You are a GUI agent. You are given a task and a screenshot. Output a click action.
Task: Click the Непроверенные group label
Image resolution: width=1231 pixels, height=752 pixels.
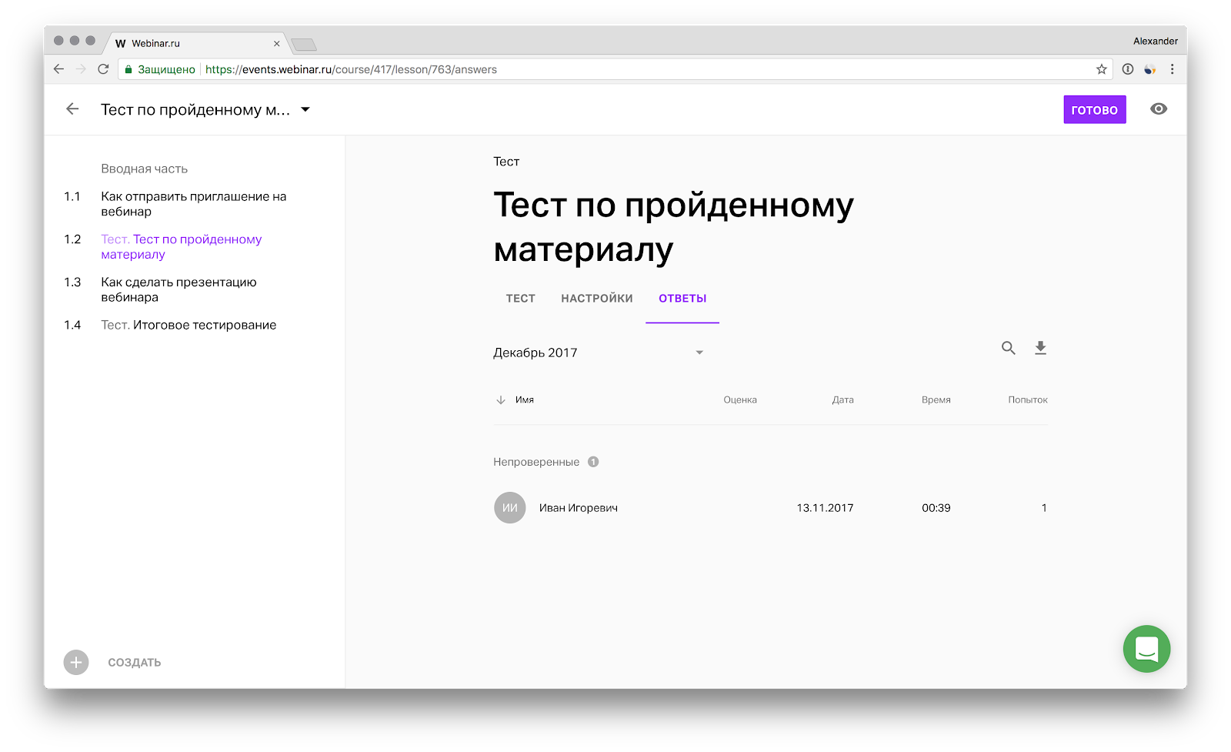[x=536, y=462]
